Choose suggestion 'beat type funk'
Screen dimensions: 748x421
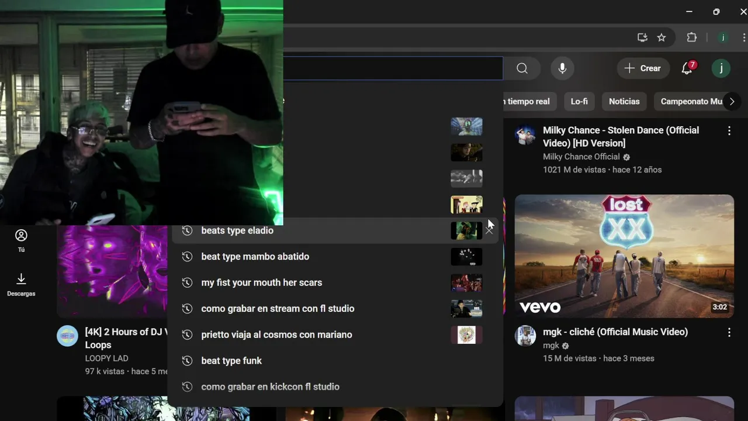[335, 360]
